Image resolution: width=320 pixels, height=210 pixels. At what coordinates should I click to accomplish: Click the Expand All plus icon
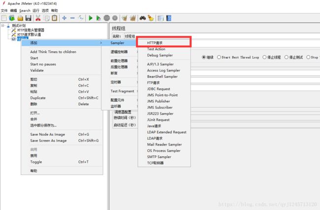click(x=64, y=18)
